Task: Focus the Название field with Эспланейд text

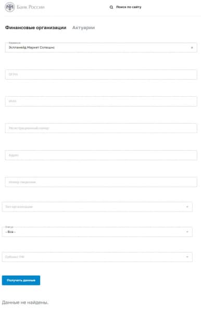Action: [101, 47]
